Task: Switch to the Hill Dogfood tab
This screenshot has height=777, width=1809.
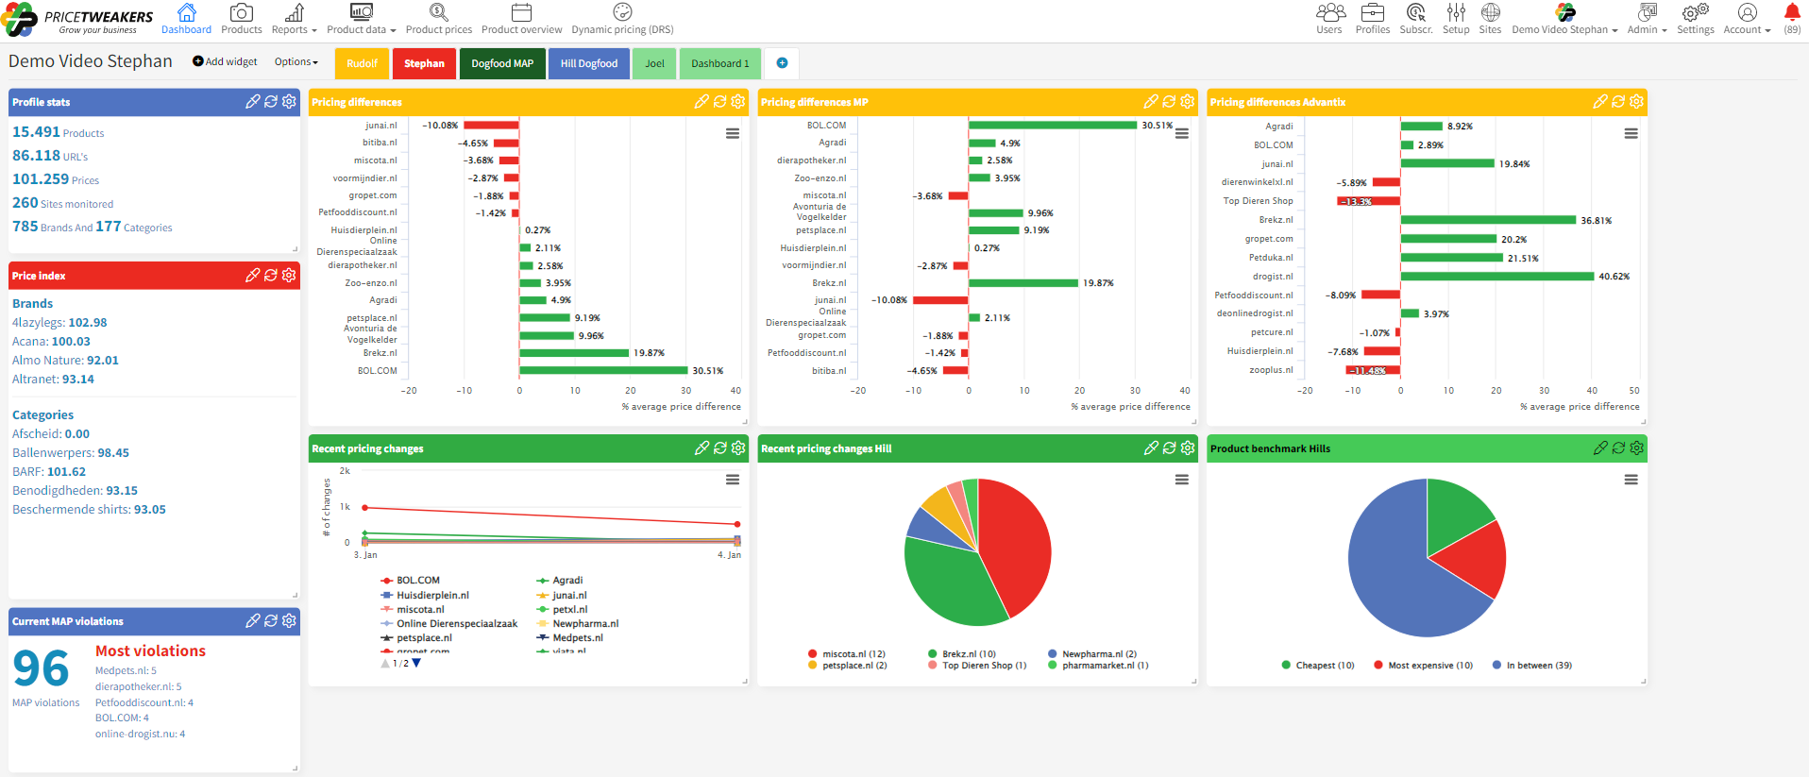Action: 589,63
